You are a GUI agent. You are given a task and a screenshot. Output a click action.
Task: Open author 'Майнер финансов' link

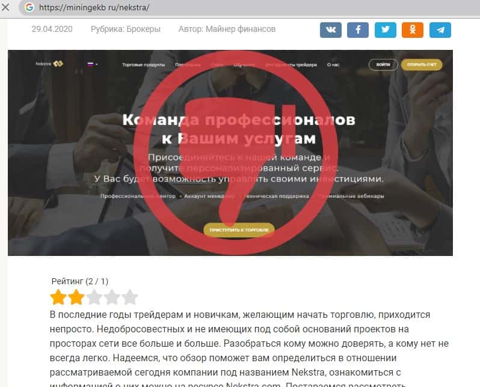point(241,29)
